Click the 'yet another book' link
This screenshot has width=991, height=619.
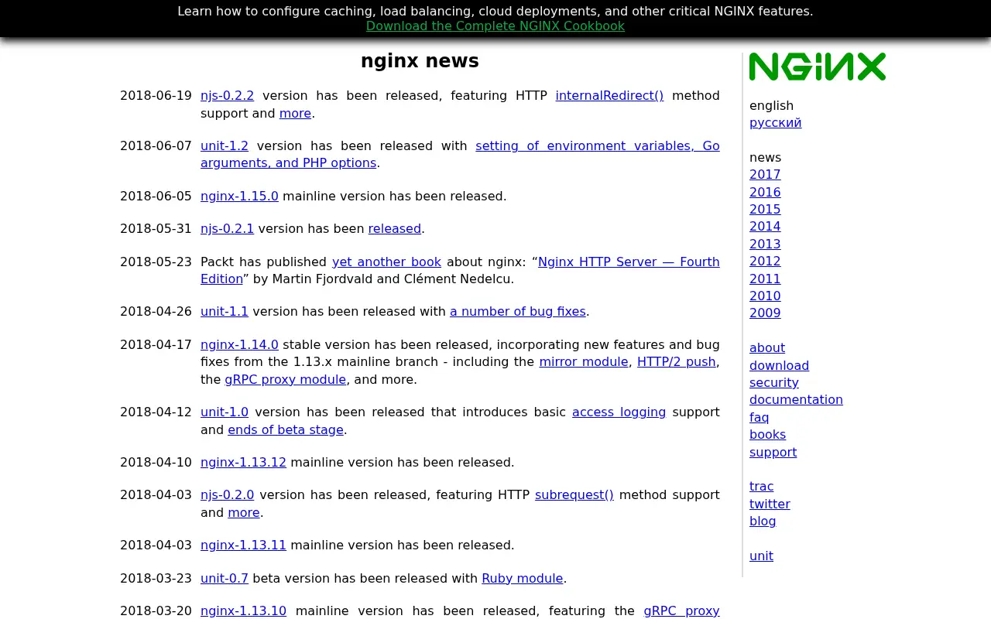(x=386, y=262)
